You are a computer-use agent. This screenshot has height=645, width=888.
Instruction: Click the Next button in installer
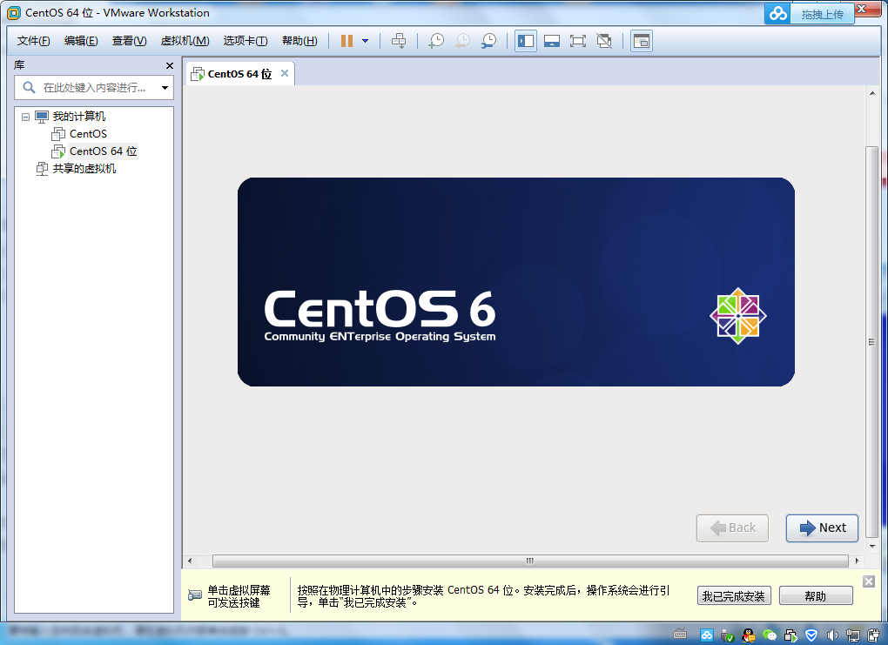tap(822, 527)
